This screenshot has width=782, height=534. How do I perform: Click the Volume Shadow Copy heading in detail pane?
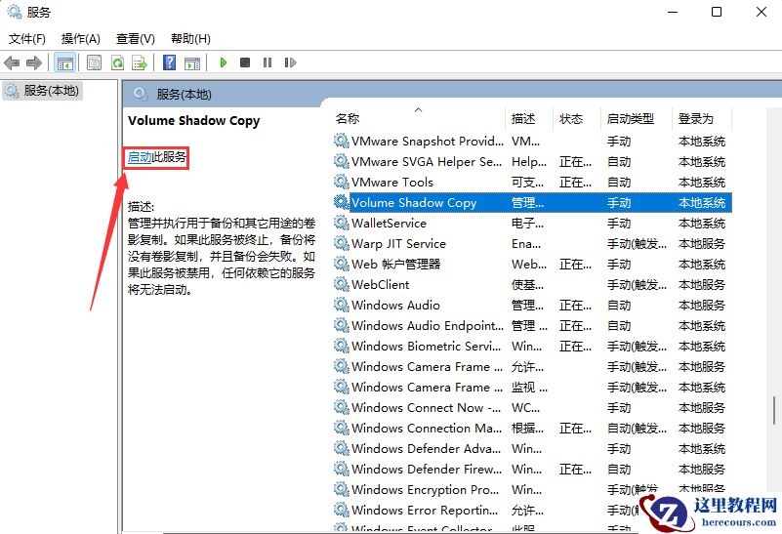coord(193,121)
